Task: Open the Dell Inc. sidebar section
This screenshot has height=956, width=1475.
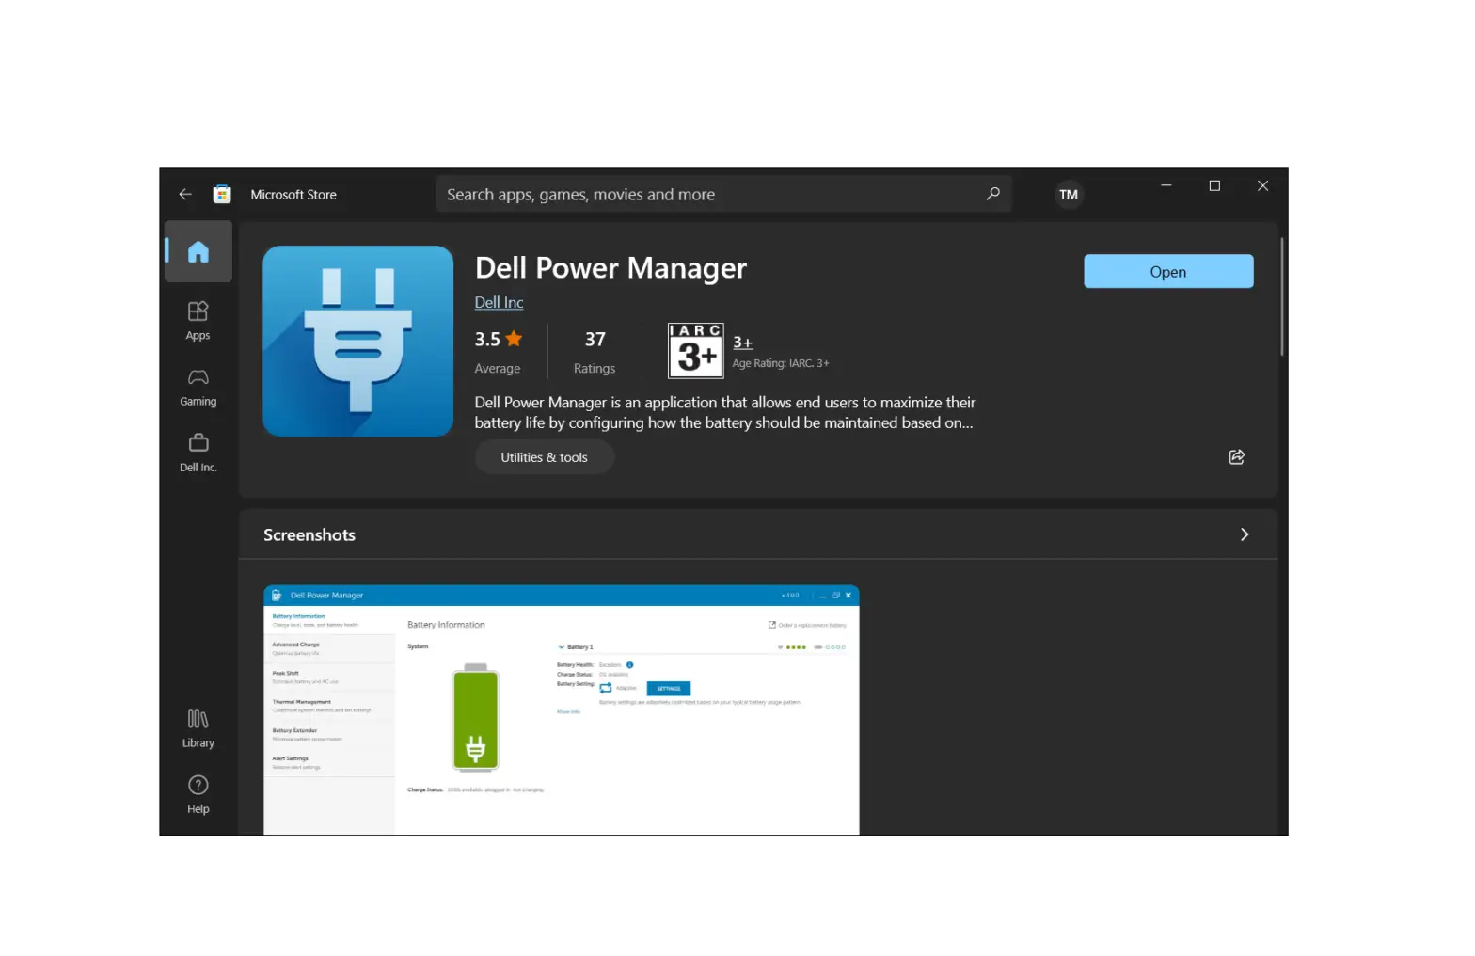Action: 198,453
